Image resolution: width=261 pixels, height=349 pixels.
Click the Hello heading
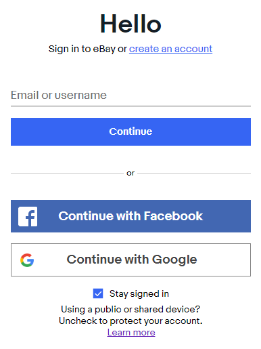pyautogui.click(x=130, y=24)
